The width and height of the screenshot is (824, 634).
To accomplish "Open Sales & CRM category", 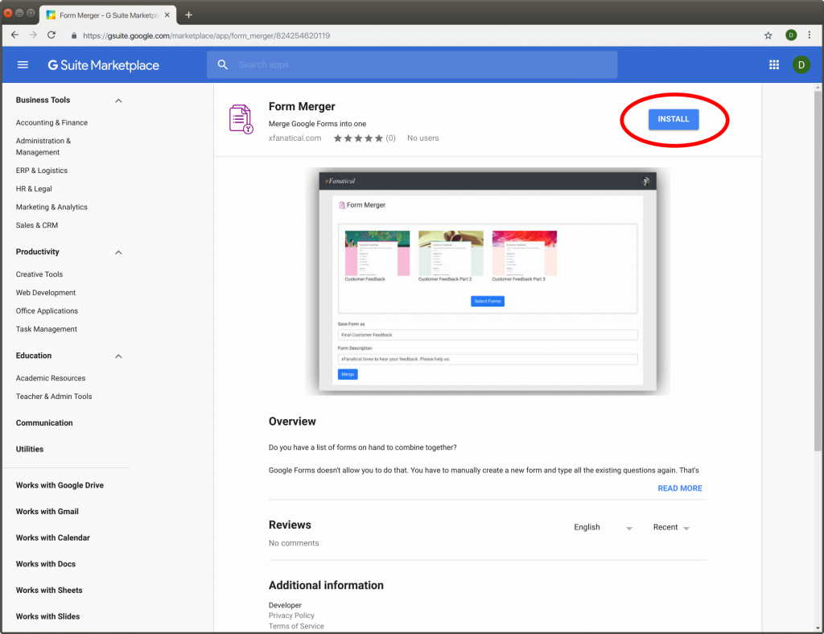I will point(37,224).
